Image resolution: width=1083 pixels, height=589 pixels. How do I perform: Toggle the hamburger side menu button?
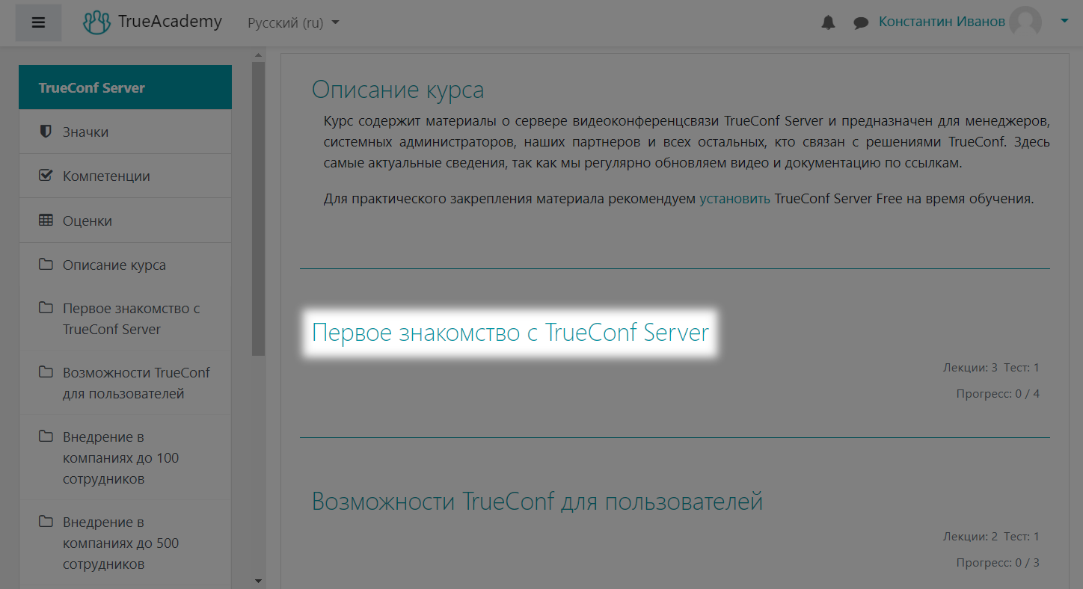coord(39,22)
